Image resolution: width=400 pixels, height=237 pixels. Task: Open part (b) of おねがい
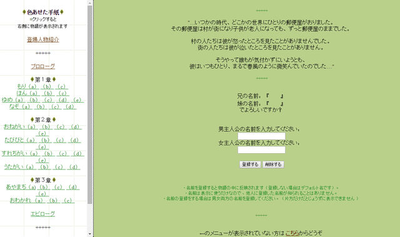tap(46, 127)
